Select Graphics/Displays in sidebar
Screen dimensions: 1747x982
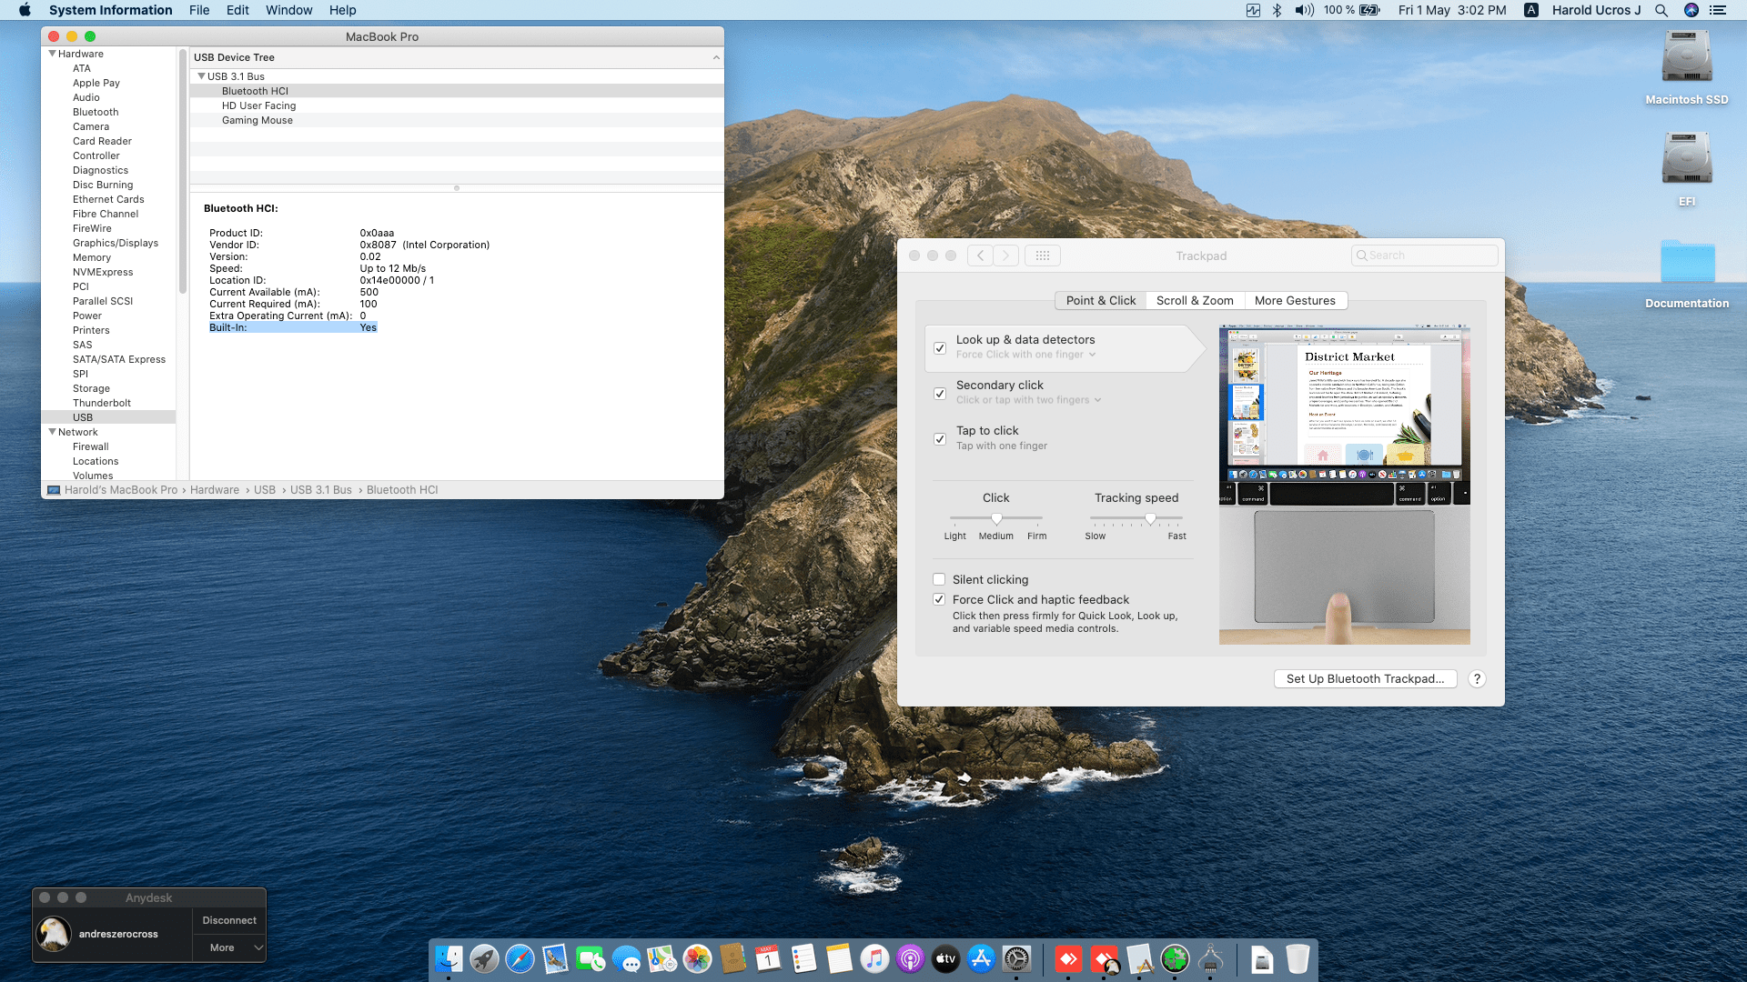coord(116,243)
